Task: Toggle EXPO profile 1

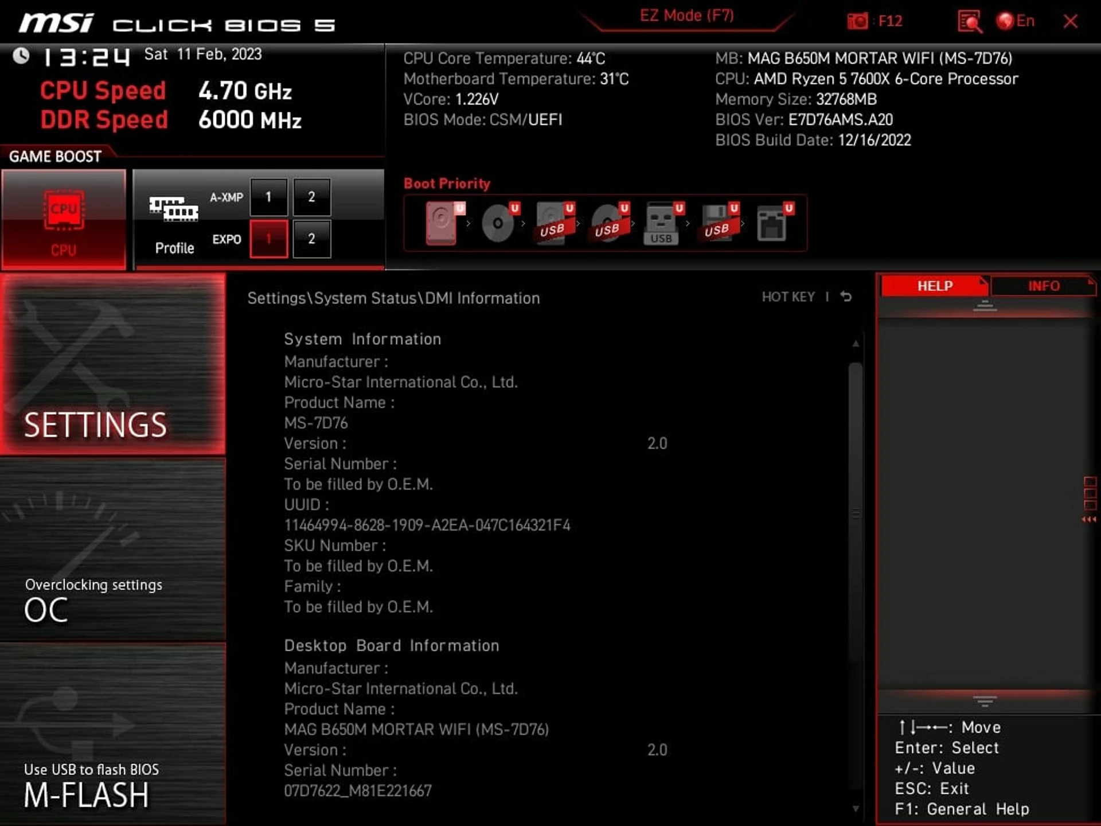Action: 268,239
